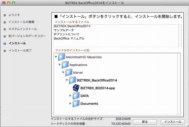Click the green zoom window button
The width and height of the screenshot is (189, 127).
point(14,3)
